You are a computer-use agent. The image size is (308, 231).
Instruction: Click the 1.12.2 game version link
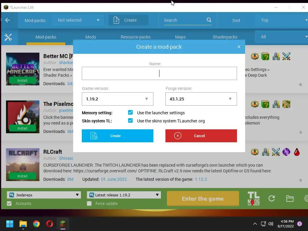[201, 179]
